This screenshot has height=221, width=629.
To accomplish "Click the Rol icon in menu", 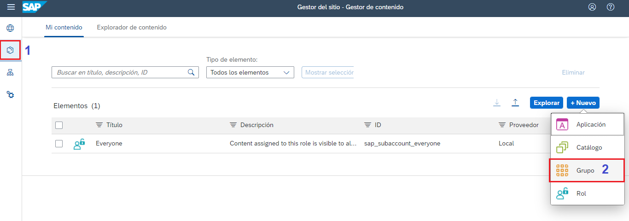I will coord(562,194).
